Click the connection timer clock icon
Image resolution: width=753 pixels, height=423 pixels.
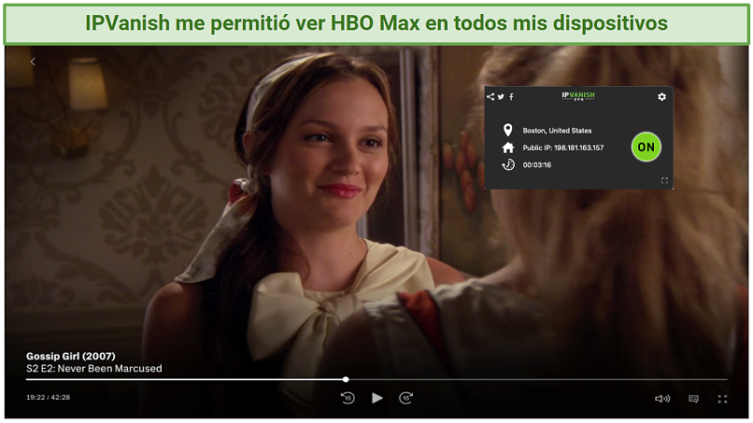[x=507, y=164]
